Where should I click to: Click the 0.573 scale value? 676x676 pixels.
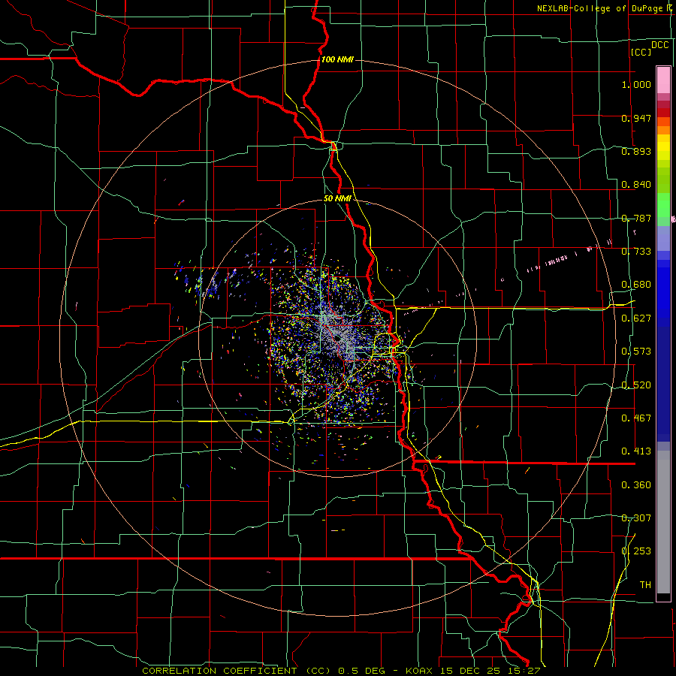coord(636,352)
